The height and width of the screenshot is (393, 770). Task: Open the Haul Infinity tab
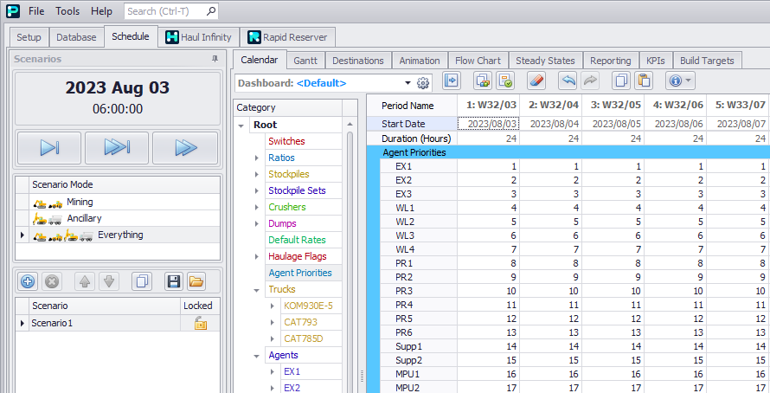coord(198,37)
